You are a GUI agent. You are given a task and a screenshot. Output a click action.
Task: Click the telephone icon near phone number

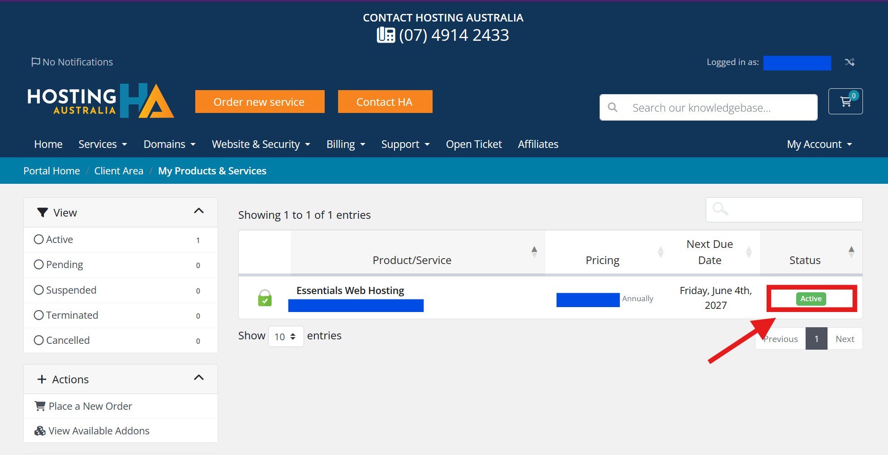pos(386,35)
